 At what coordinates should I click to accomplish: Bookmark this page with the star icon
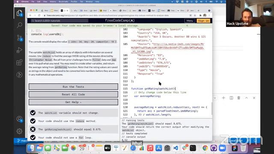coord(195,15)
